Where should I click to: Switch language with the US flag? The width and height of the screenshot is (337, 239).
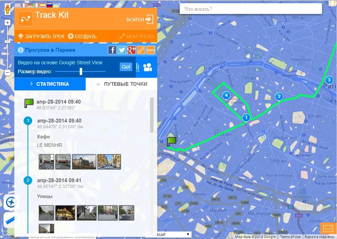[x=18, y=5]
